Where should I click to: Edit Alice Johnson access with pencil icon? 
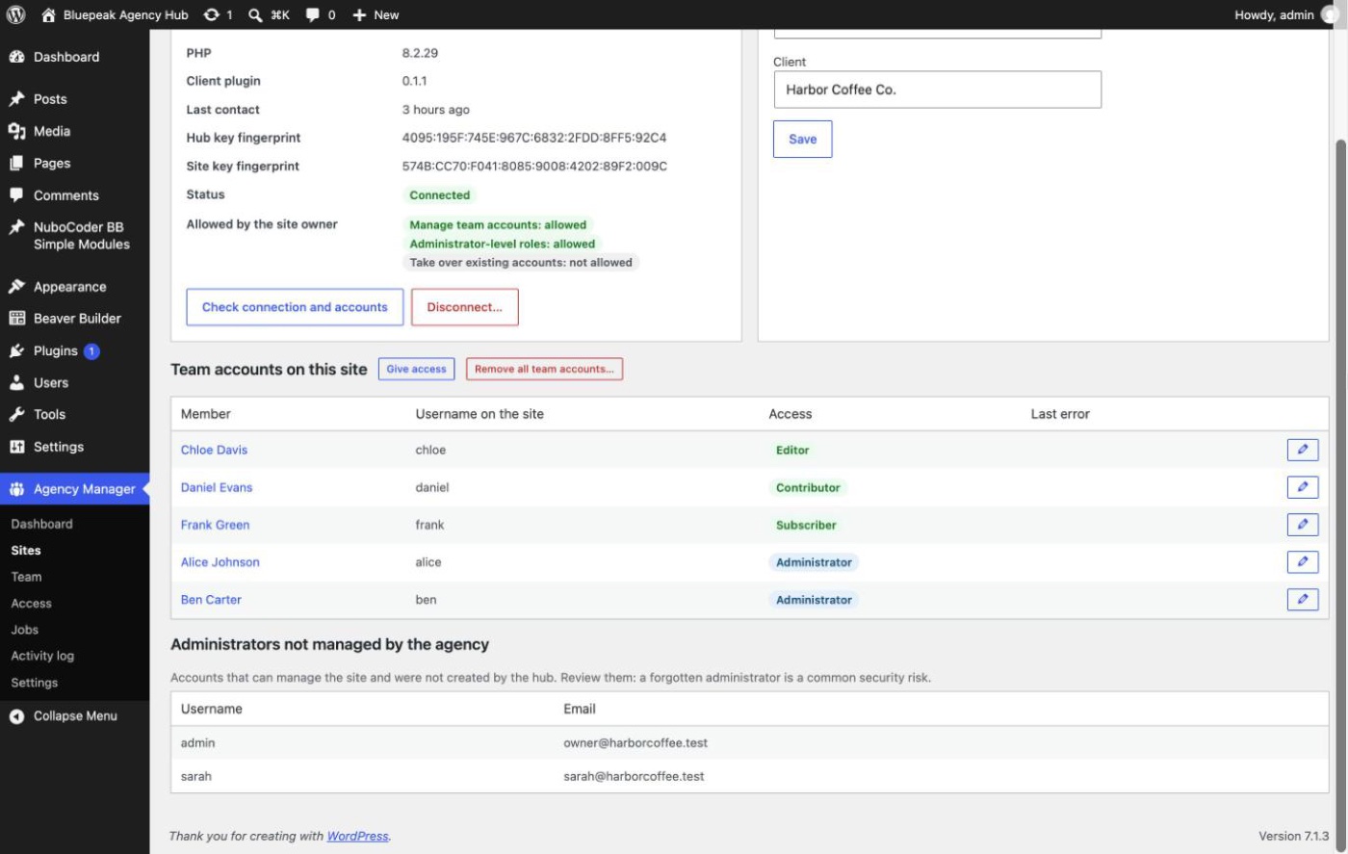point(1302,562)
